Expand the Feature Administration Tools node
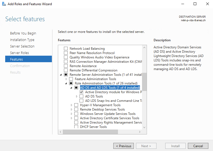Screen dimensions: 213x151 click(66, 79)
